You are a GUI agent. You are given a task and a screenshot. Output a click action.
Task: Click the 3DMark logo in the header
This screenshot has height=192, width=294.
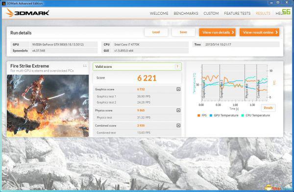(27, 13)
